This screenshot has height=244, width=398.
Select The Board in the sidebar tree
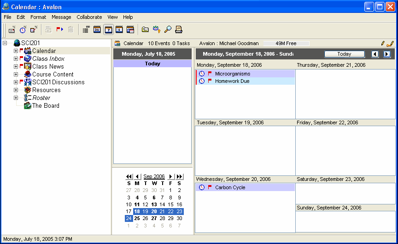coord(46,106)
